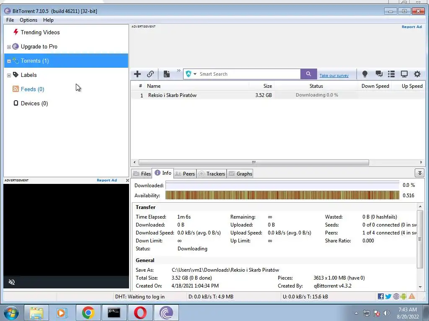Image resolution: width=429 pixels, height=321 pixels.
Task: Switch to the Info tab
Action: (163, 173)
